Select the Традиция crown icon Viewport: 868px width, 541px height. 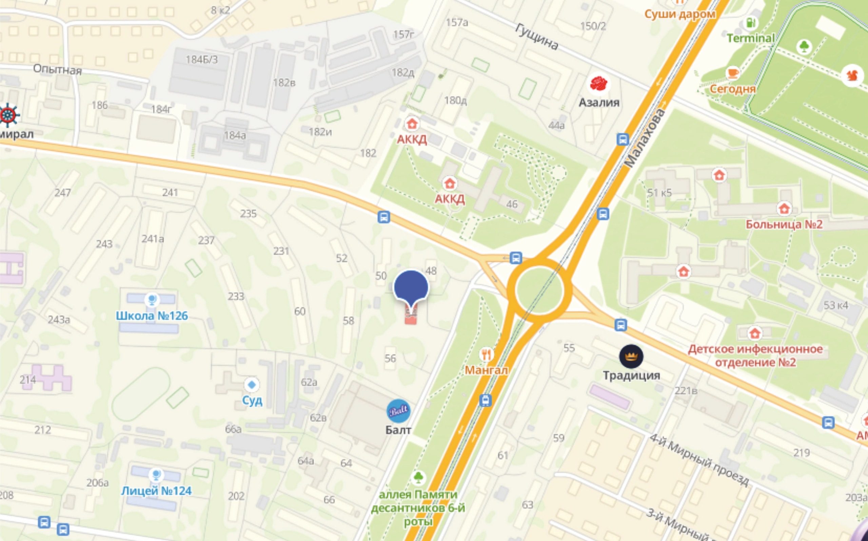(631, 356)
